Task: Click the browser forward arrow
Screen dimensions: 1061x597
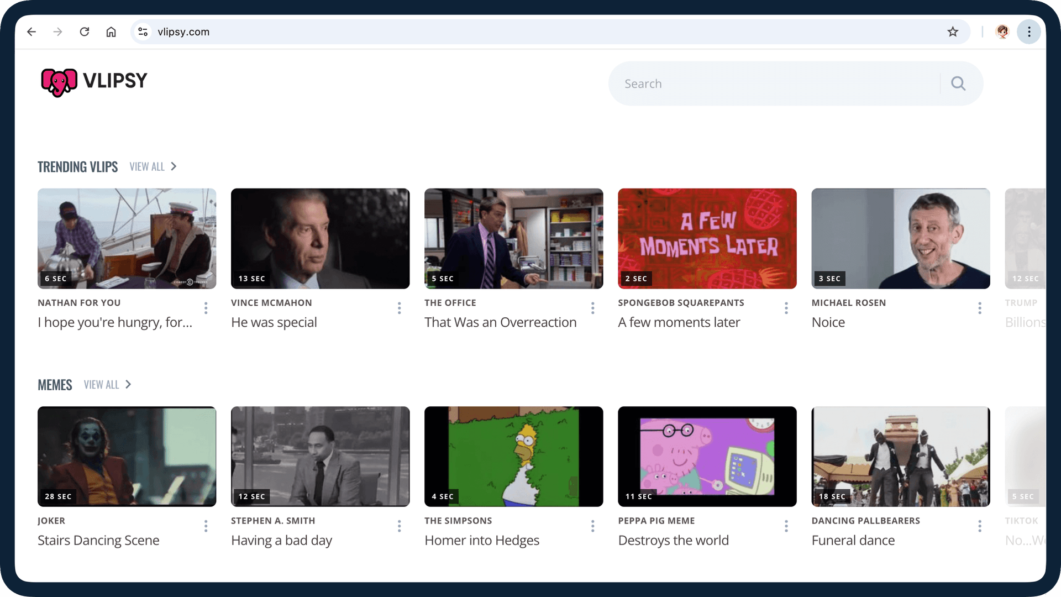Action: [57, 32]
